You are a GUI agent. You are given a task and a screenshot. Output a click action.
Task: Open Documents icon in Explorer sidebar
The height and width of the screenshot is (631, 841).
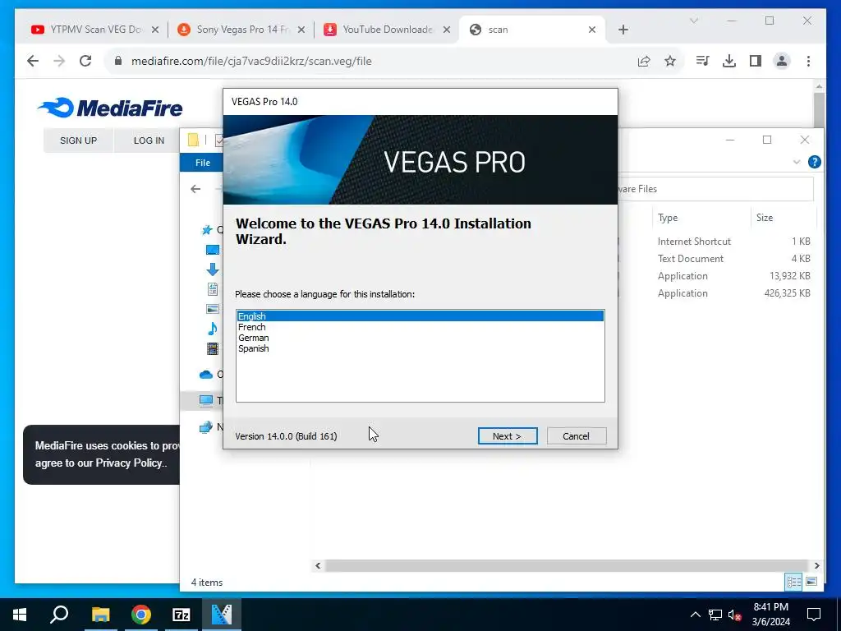tap(213, 289)
